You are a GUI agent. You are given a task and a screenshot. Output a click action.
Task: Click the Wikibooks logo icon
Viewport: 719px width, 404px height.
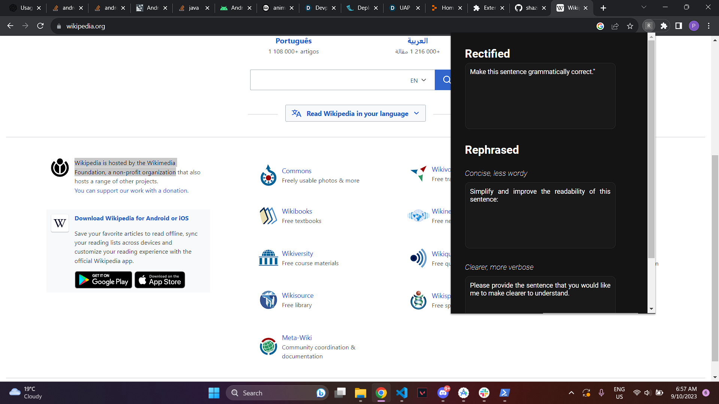tap(268, 216)
